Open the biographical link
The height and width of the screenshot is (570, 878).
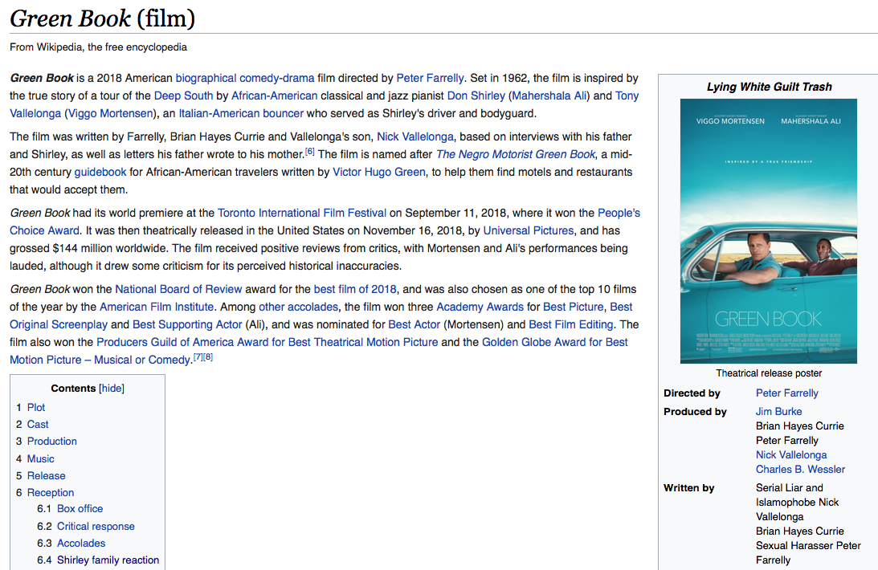[206, 78]
